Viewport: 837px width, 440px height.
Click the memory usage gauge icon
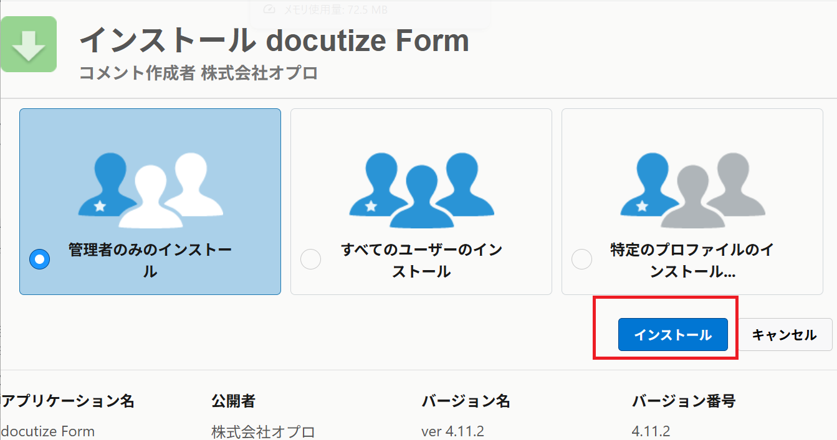click(x=269, y=9)
